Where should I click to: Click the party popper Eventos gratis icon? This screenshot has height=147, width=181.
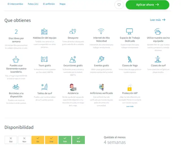tap(101, 59)
